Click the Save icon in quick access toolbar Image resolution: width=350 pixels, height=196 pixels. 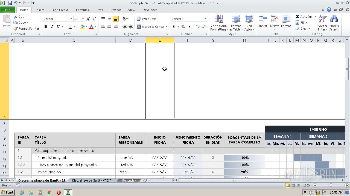click(x=10, y=3)
